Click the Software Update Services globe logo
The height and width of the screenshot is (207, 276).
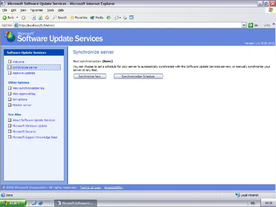point(10,37)
